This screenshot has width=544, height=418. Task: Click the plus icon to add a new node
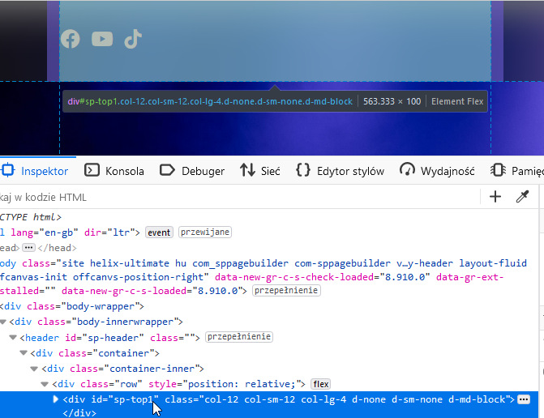495,197
